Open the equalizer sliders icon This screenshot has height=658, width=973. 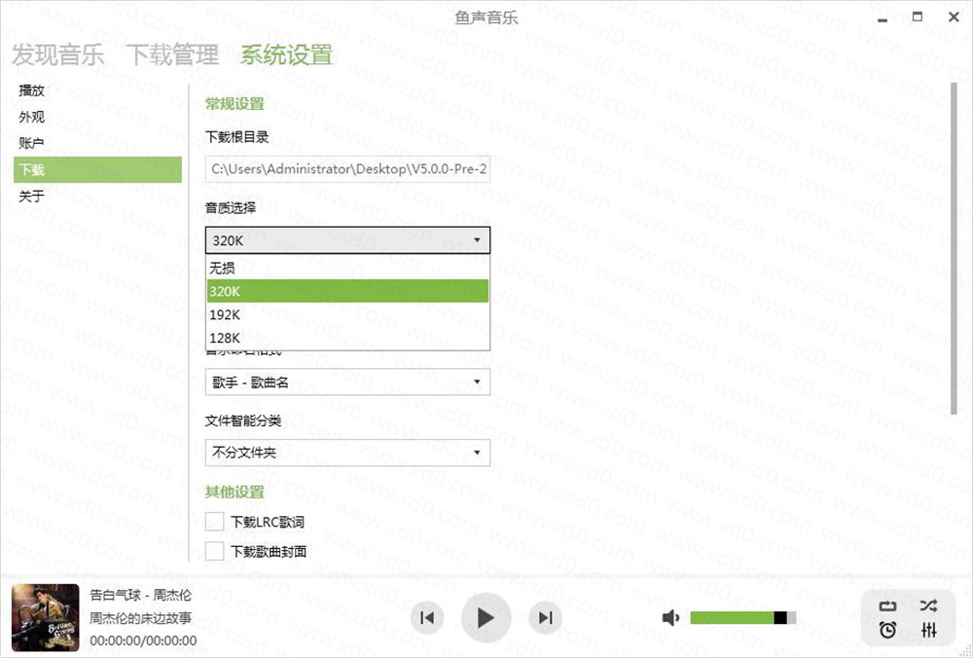pos(928,630)
